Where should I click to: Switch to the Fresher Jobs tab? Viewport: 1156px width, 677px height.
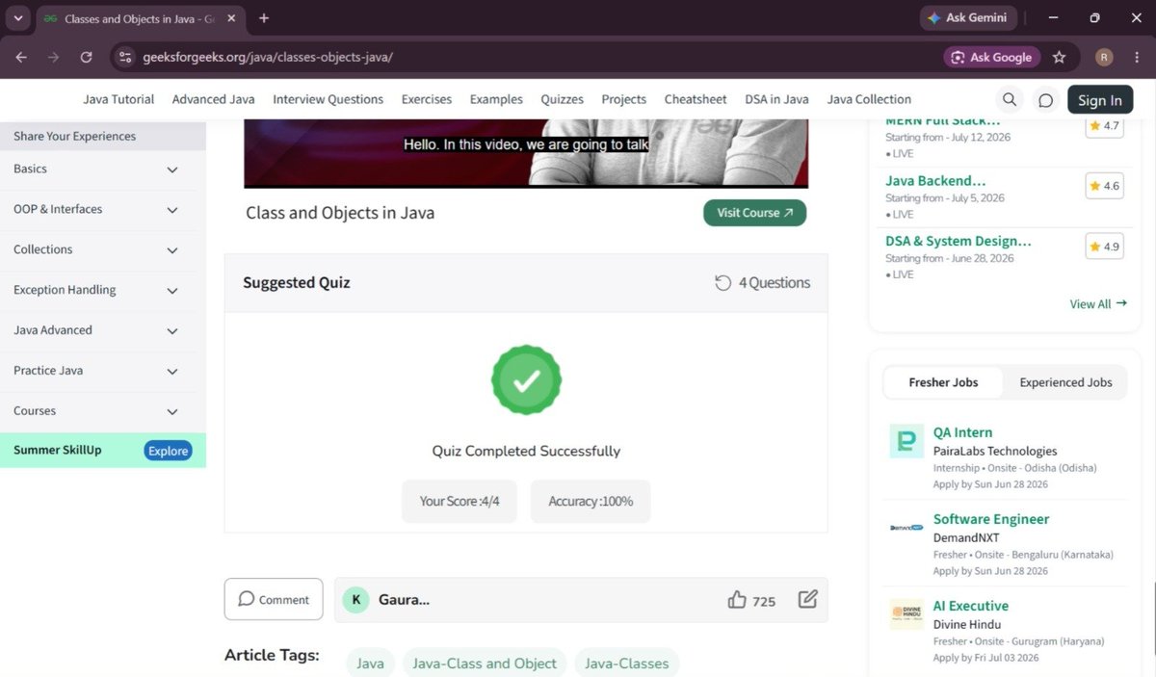click(943, 382)
